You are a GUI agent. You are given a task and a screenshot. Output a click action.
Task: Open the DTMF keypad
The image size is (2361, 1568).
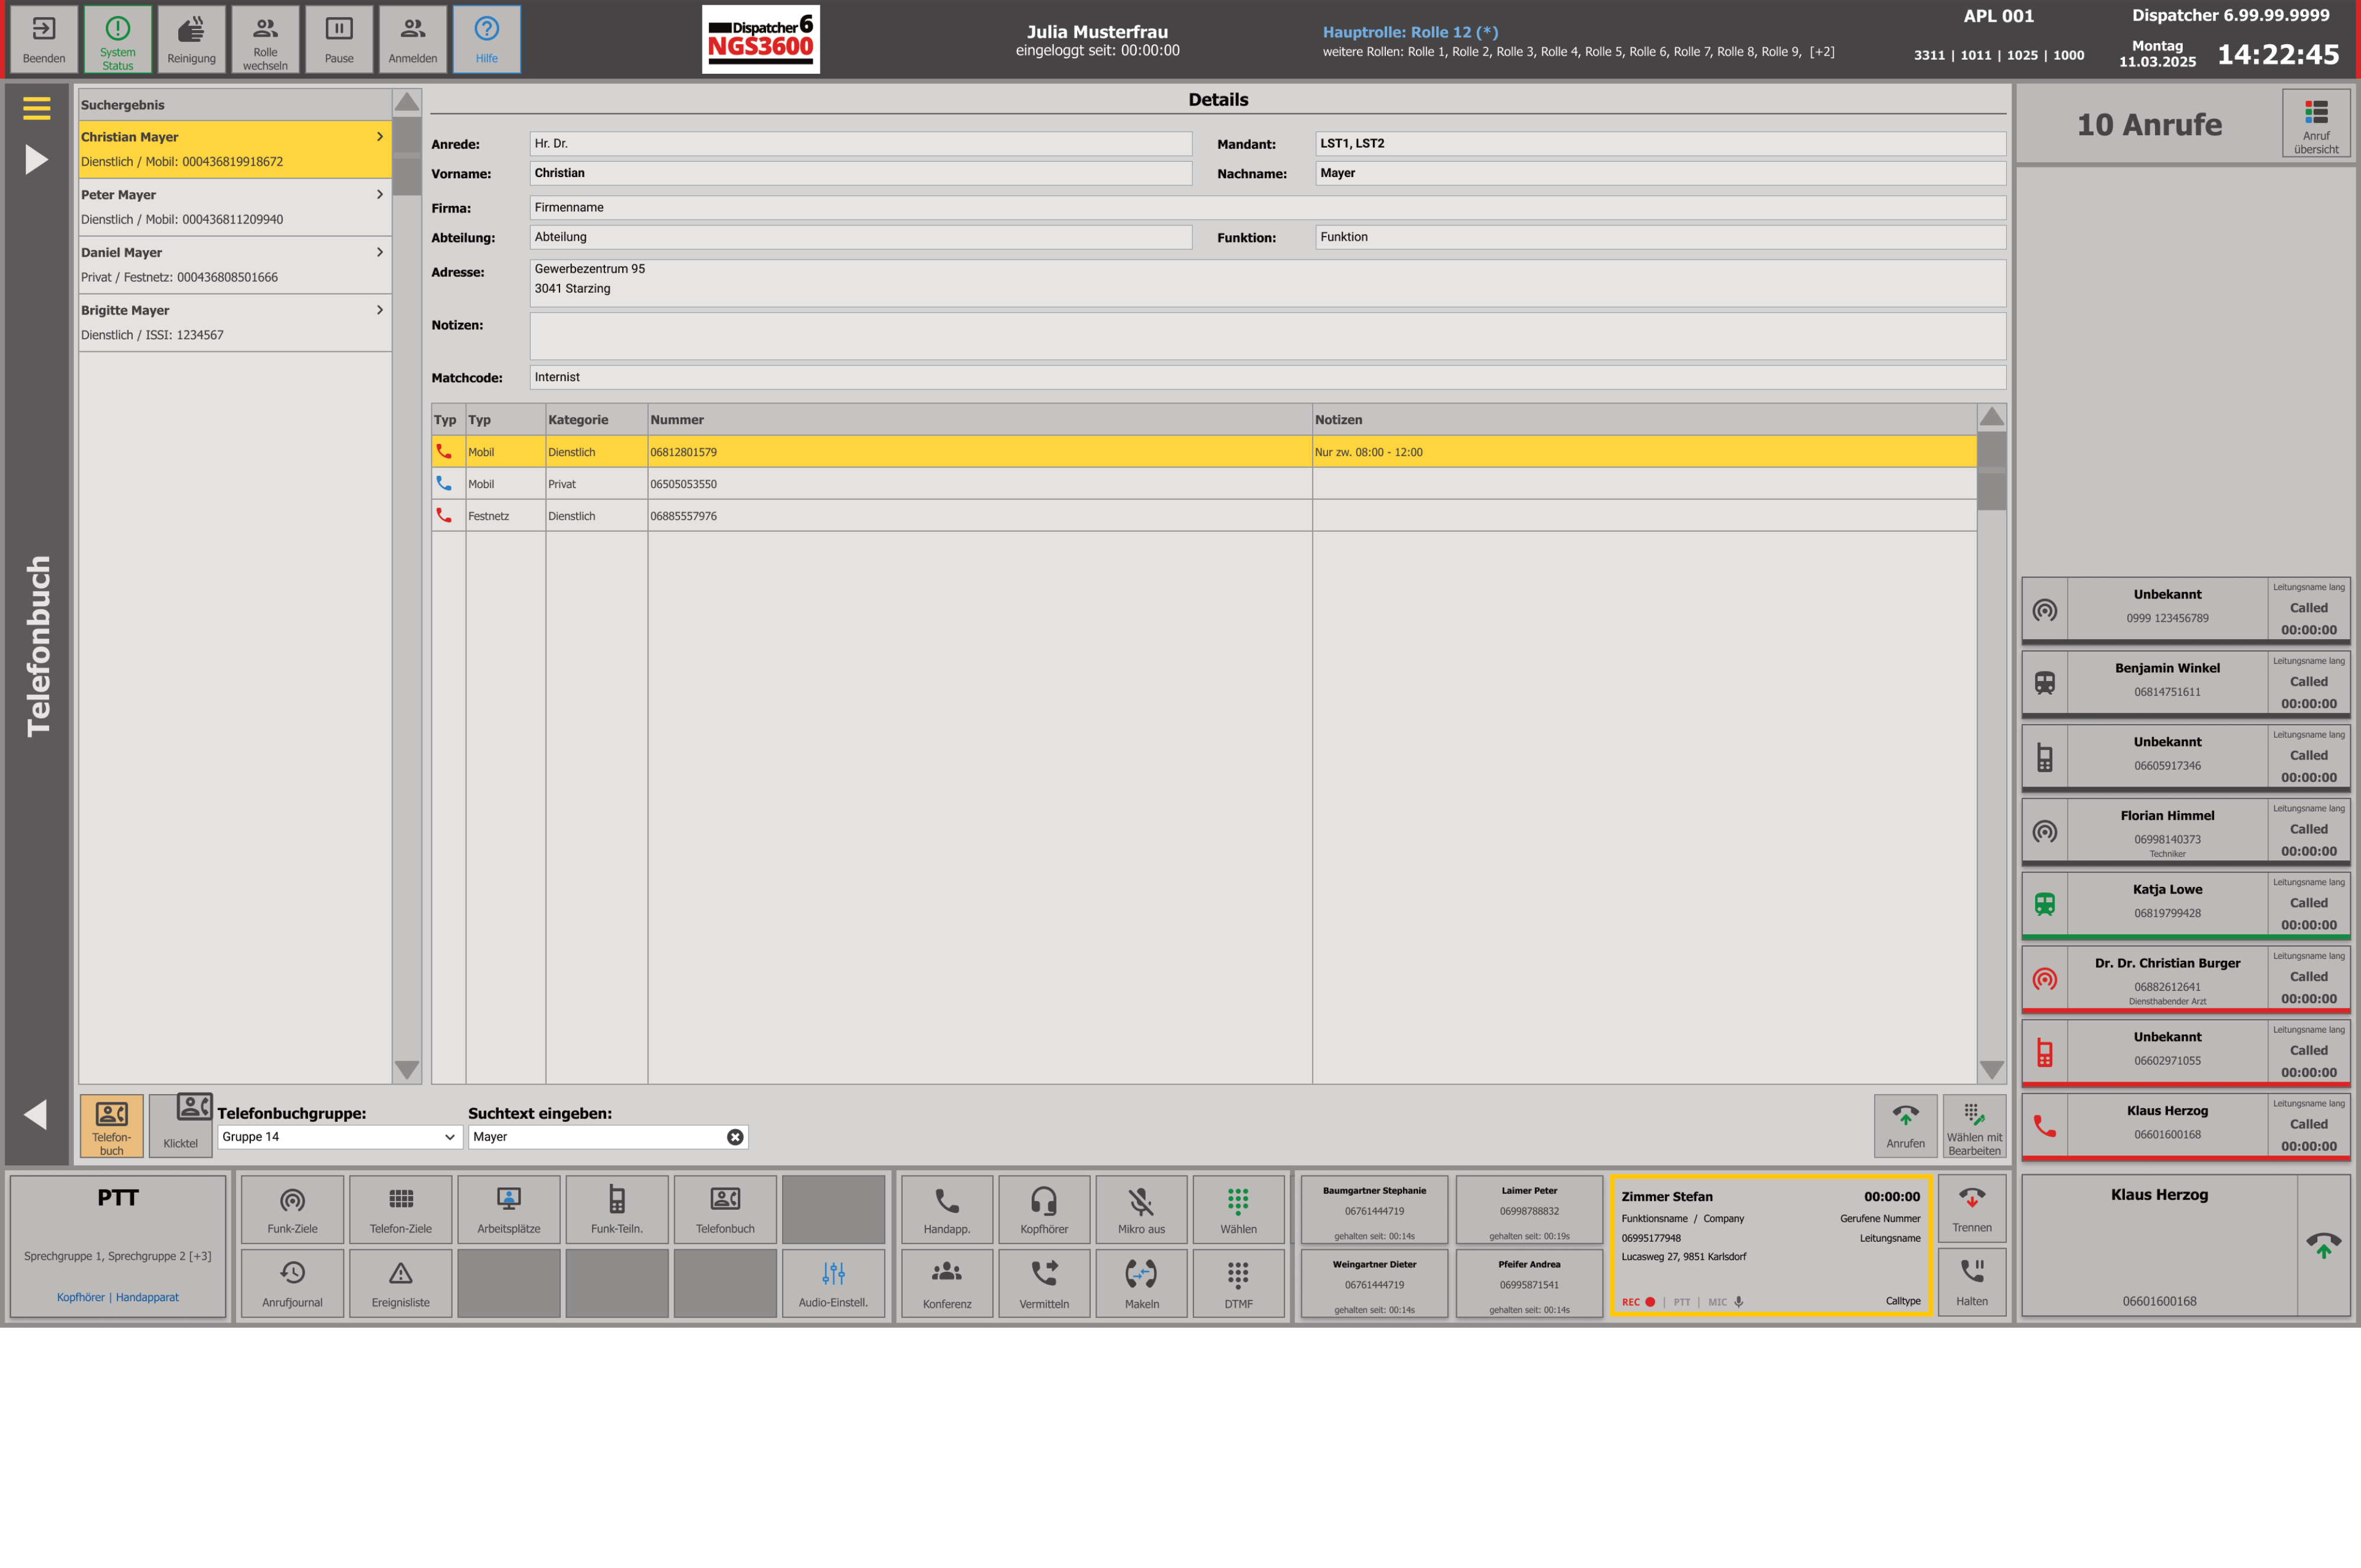click(1238, 1283)
